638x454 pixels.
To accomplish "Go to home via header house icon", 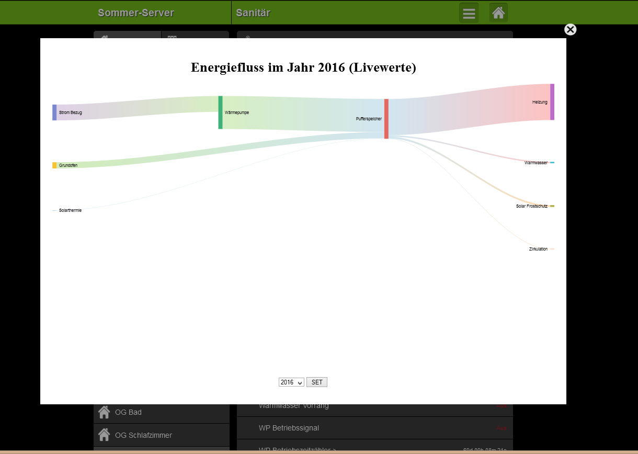I will 498,13.
